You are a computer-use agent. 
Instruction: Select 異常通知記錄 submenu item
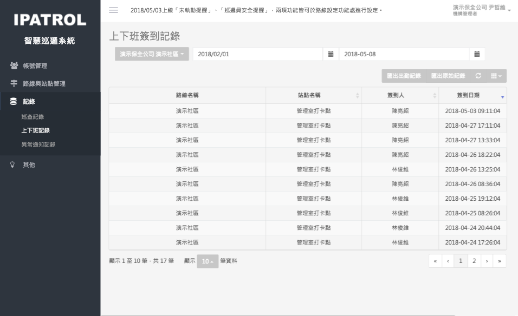point(38,144)
